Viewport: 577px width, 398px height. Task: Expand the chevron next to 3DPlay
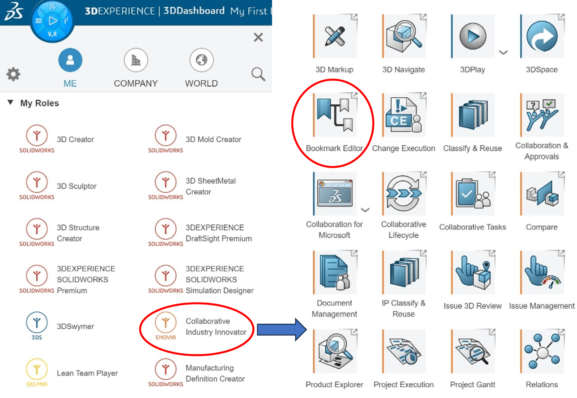tap(503, 52)
